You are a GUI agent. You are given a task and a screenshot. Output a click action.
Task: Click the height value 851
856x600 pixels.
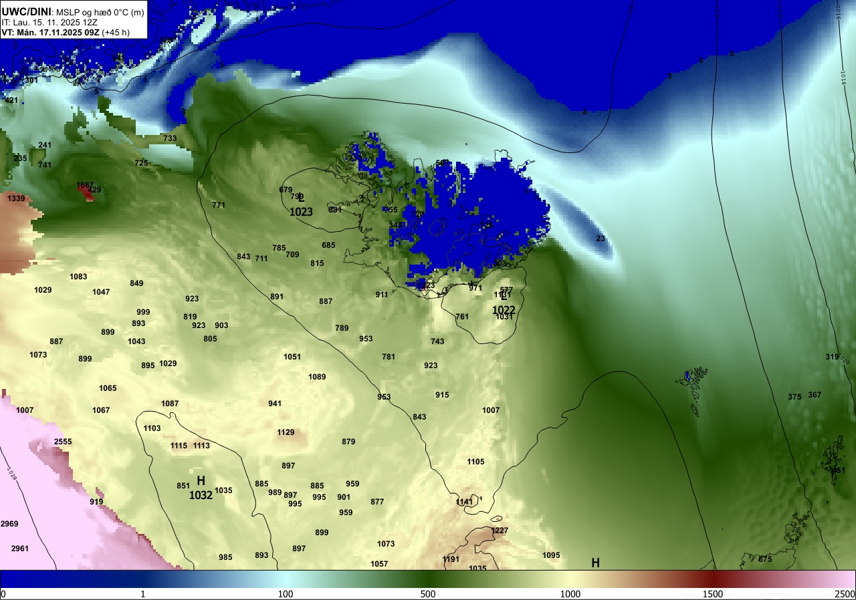point(183,486)
